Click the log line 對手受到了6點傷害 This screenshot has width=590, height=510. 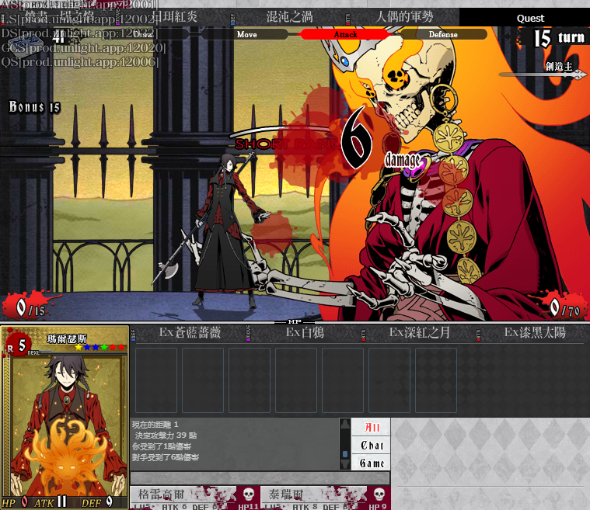tap(166, 457)
